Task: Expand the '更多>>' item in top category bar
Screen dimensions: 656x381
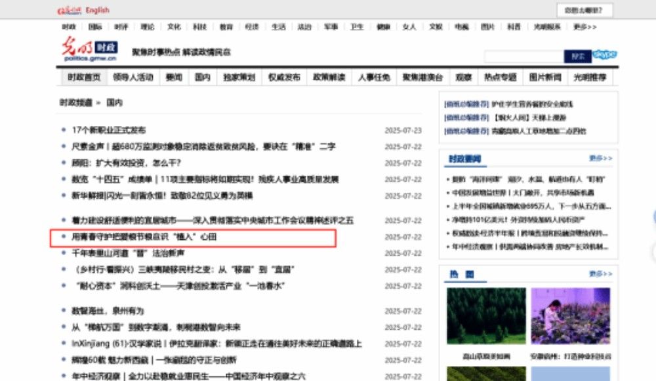Action: (x=584, y=27)
